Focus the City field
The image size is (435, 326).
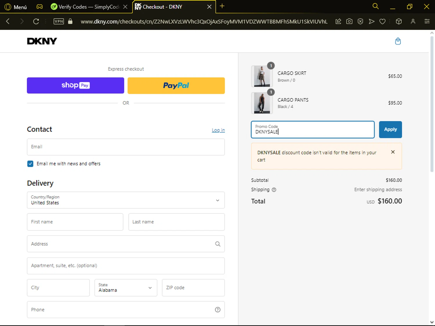coord(58,288)
